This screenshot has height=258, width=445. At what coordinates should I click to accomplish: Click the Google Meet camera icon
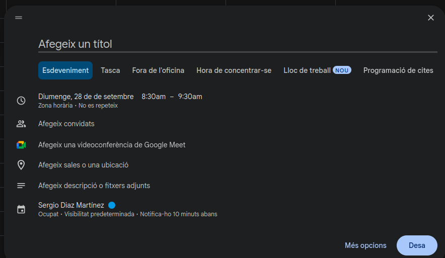21,145
